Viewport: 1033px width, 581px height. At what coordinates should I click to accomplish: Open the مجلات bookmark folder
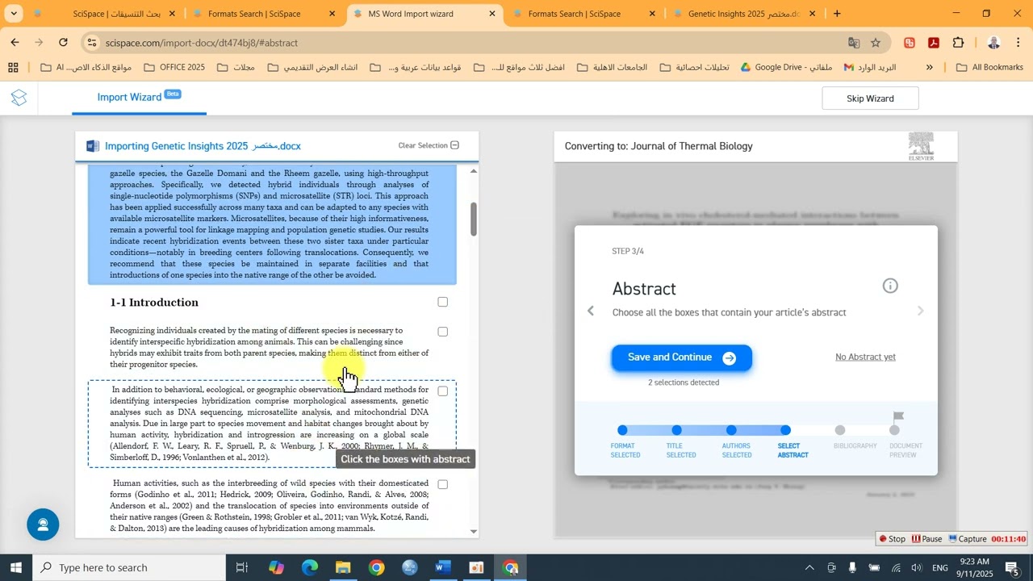click(236, 68)
